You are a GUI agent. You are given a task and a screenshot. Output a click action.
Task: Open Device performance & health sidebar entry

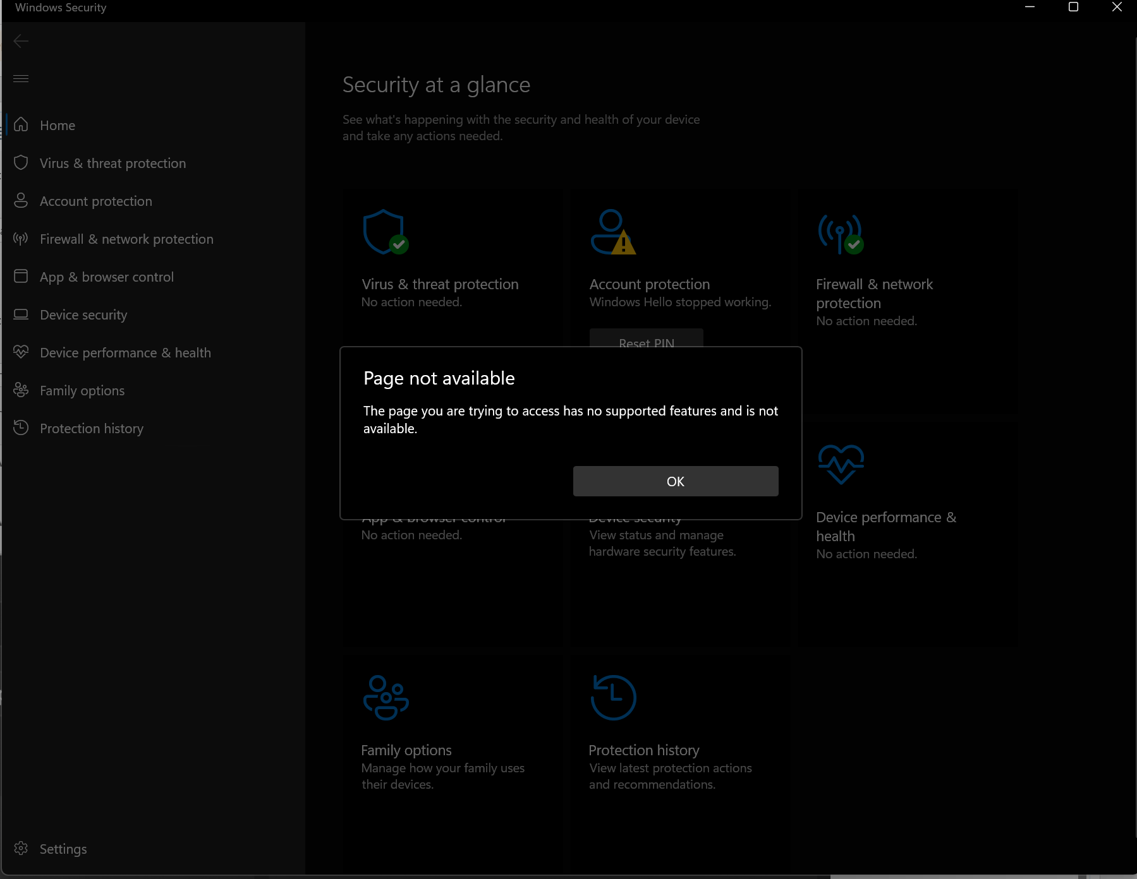[125, 352]
